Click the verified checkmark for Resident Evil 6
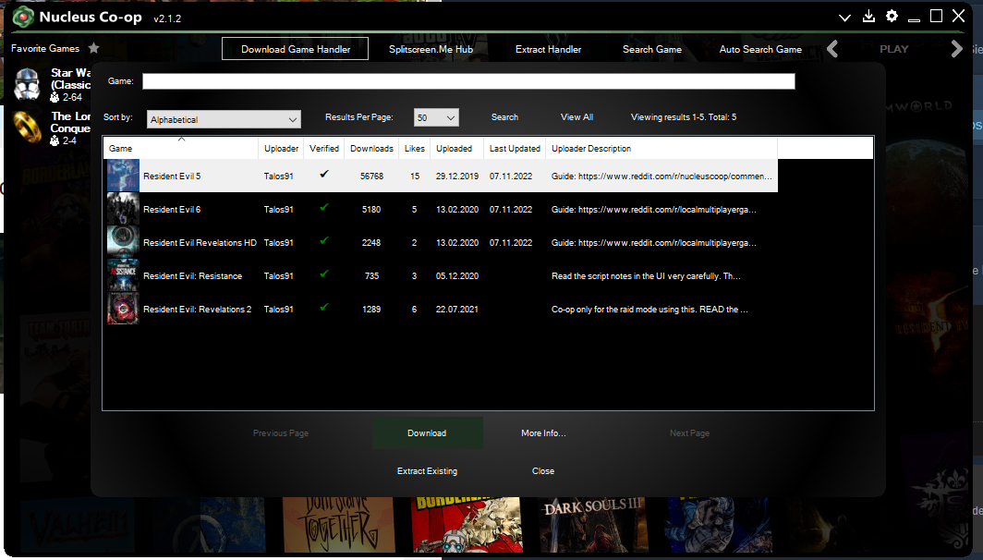The height and width of the screenshot is (560, 983). tap(324, 208)
